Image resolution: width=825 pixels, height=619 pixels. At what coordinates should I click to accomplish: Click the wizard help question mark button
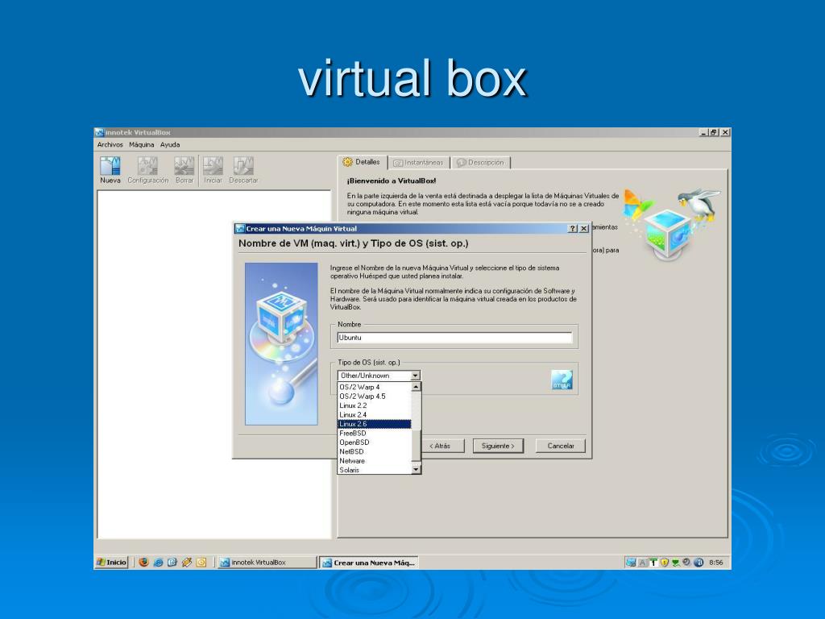(x=573, y=228)
